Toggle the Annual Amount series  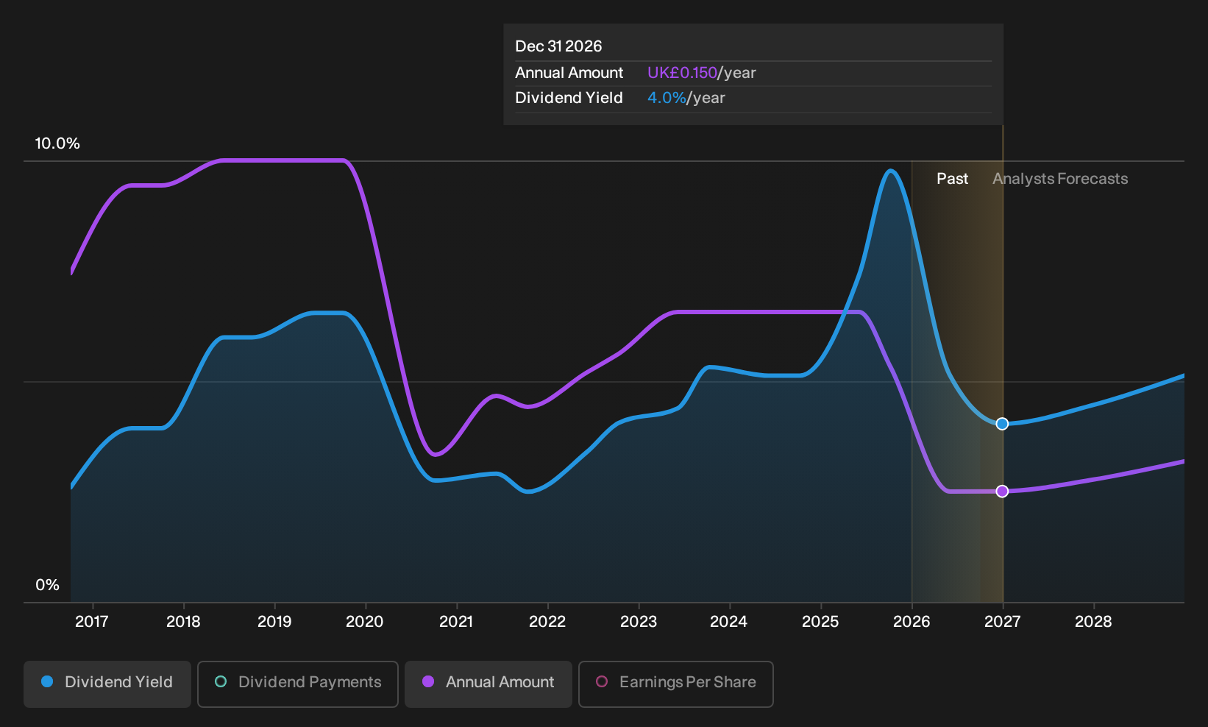[488, 684]
